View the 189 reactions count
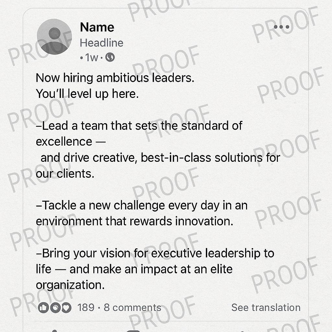This screenshot has width=332, height=332. [86, 307]
